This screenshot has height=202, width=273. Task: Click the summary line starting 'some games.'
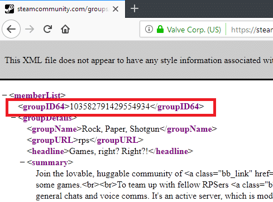tap(154, 185)
